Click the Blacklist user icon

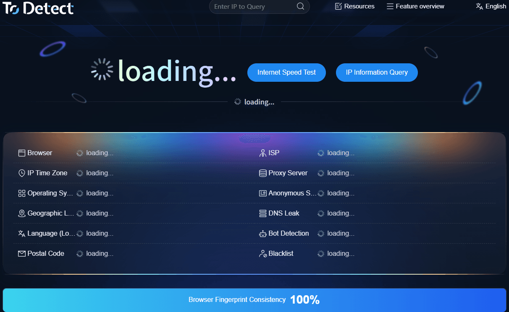click(263, 254)
